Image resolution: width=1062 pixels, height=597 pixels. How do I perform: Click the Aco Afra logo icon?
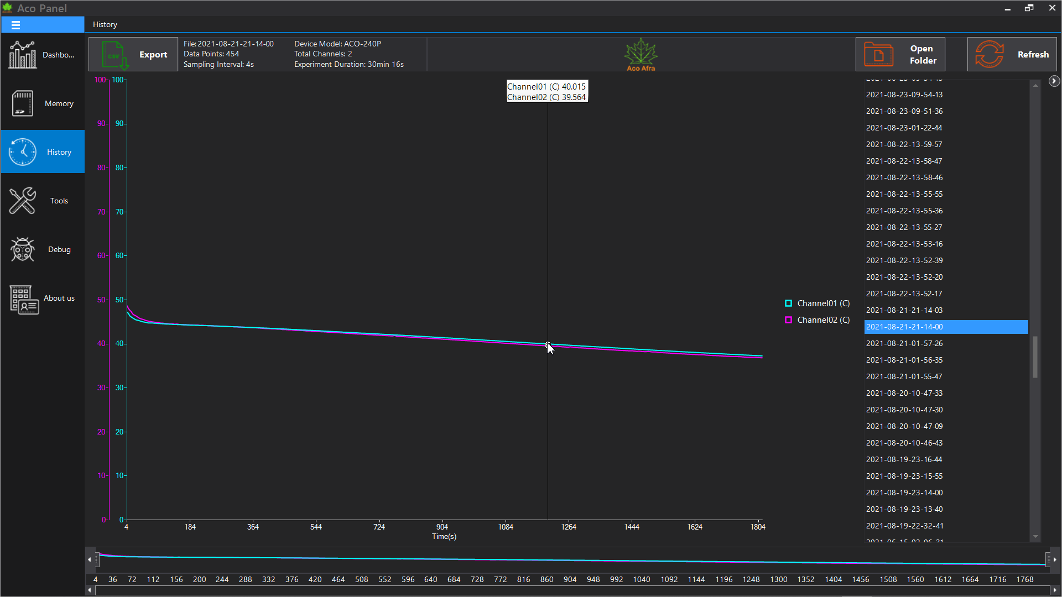tap(641, 54)
